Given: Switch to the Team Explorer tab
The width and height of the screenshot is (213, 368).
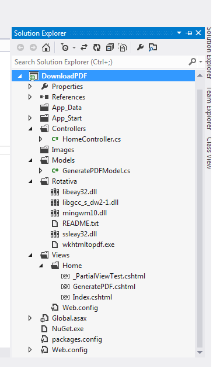Looking at the screenshot, I should pos(209,108).
